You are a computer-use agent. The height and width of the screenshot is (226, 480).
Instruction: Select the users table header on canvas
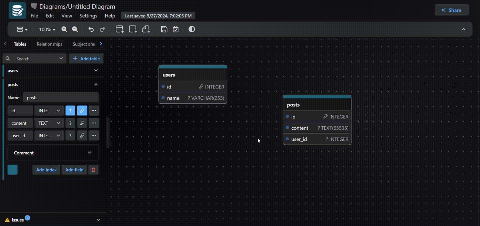tap(193, 75)
